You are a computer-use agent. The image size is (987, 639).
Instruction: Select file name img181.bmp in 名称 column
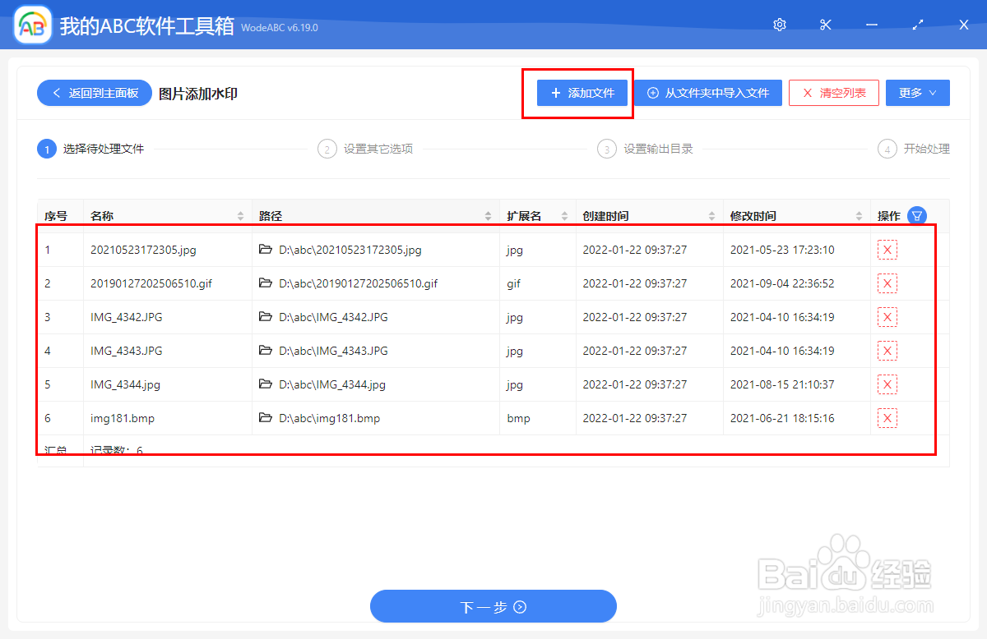click(123, 418)
